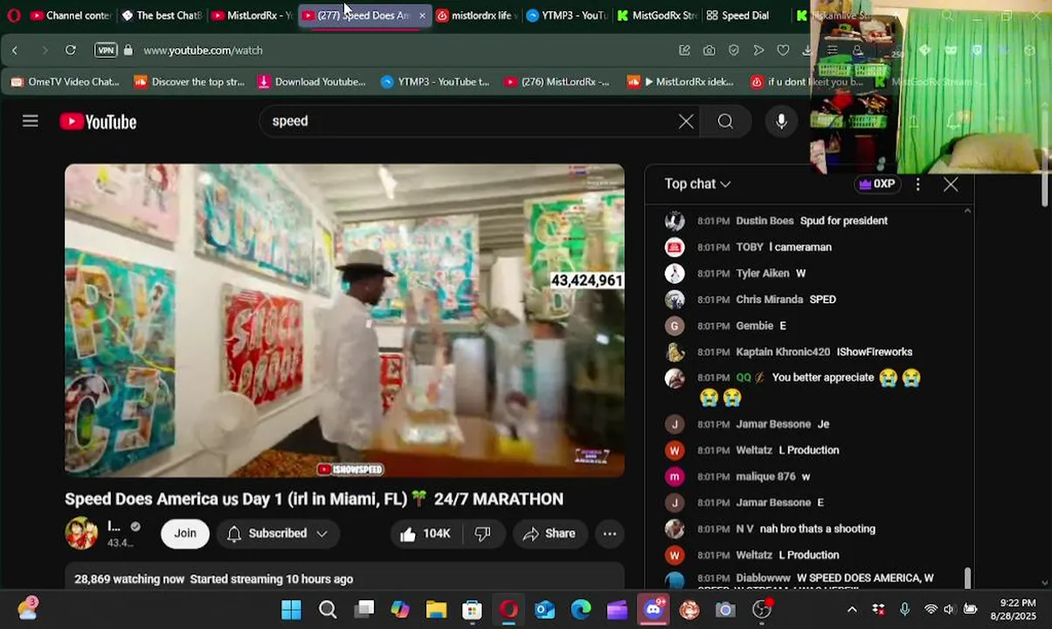This screenshot has width=1052, height=629.
Task: Open the YTMP3 - YouTube bookmark
Action: [x=435, y=82]
